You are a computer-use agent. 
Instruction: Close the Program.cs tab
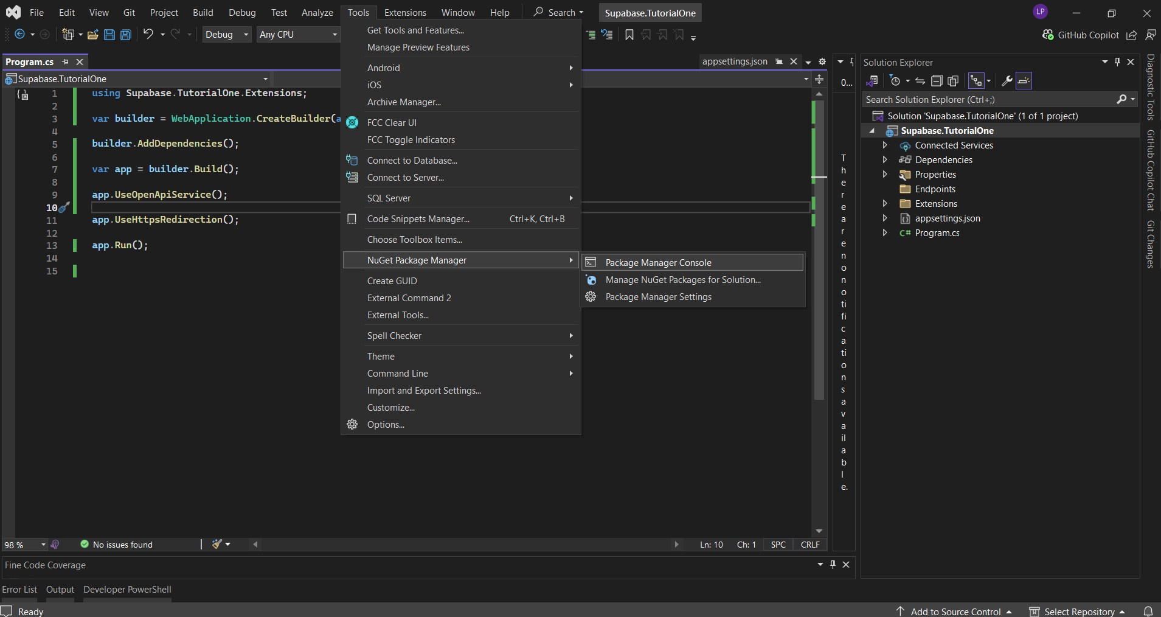pyautogui.click(x=80, y=61)
